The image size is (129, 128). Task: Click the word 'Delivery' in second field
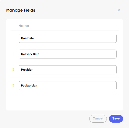(27, 54)
